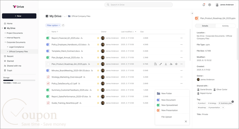Click the storage usage progress bar
Image resolution: width=239 pixels, height=129 pixels.
[x=19, y=80]
